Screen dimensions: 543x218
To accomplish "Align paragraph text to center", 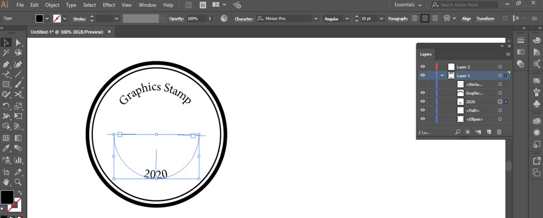I will pos(425,19).
